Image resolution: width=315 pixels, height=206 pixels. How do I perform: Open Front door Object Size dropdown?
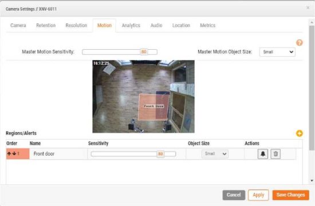click(215, 154)
